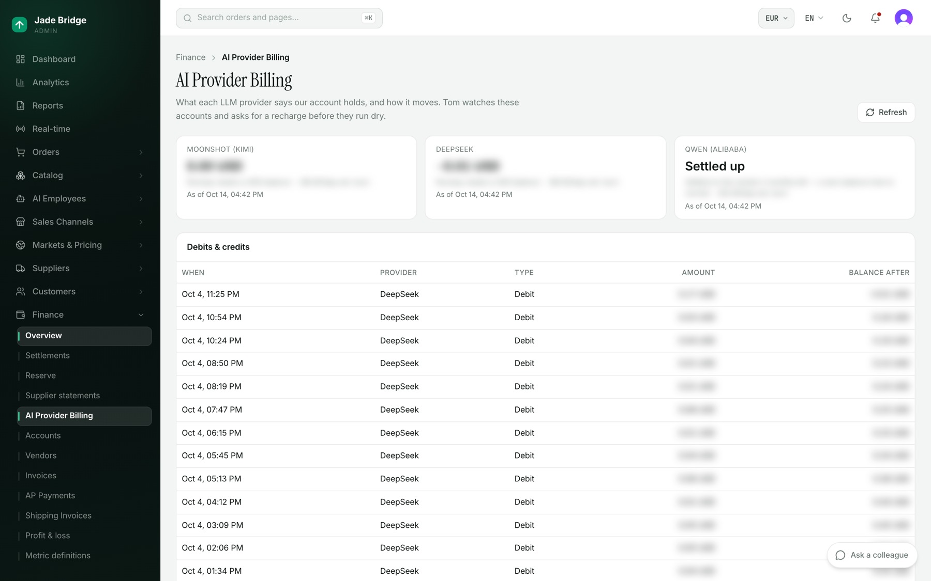Click the Sales Channels storefront icon

(x=20, y=222)
